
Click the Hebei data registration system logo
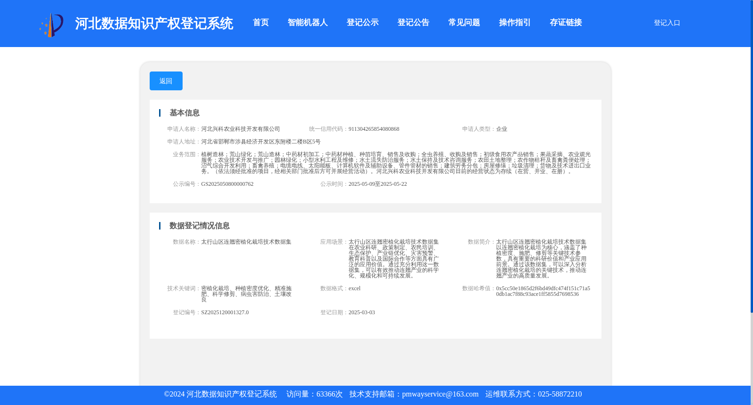(x=51, y=24)
